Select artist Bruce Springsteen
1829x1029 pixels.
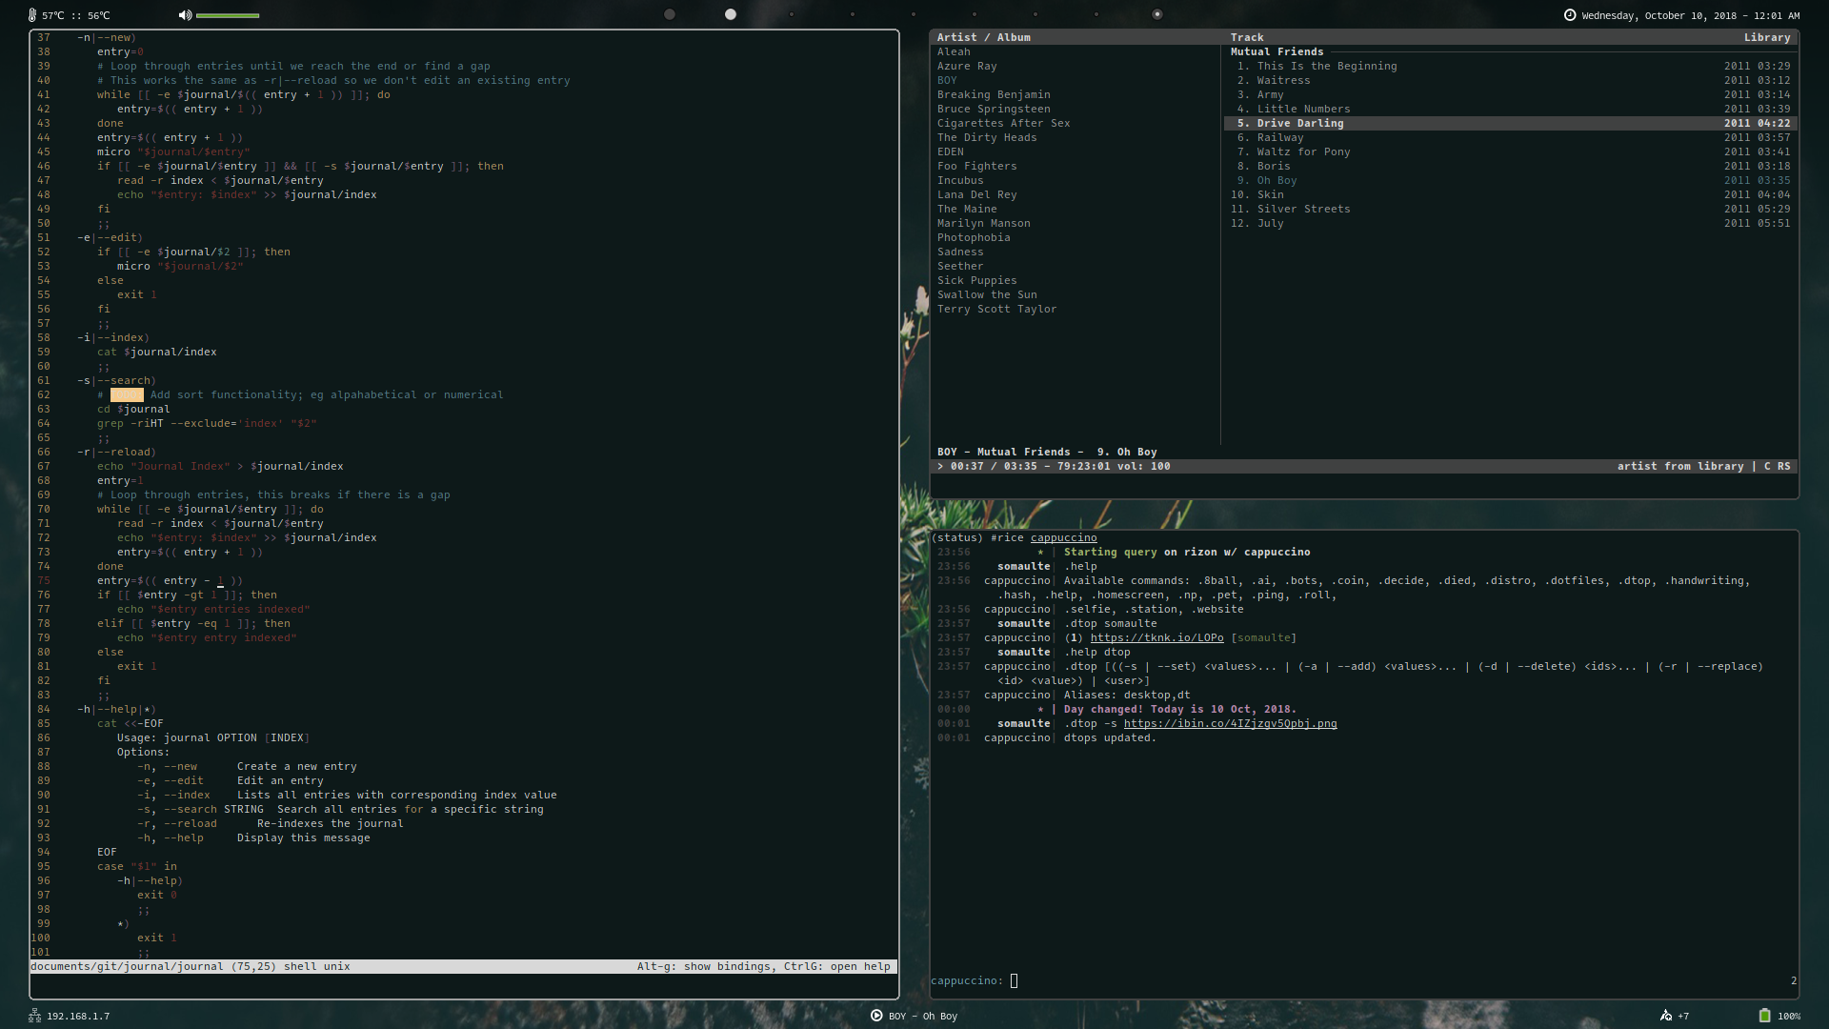point(994,110)
